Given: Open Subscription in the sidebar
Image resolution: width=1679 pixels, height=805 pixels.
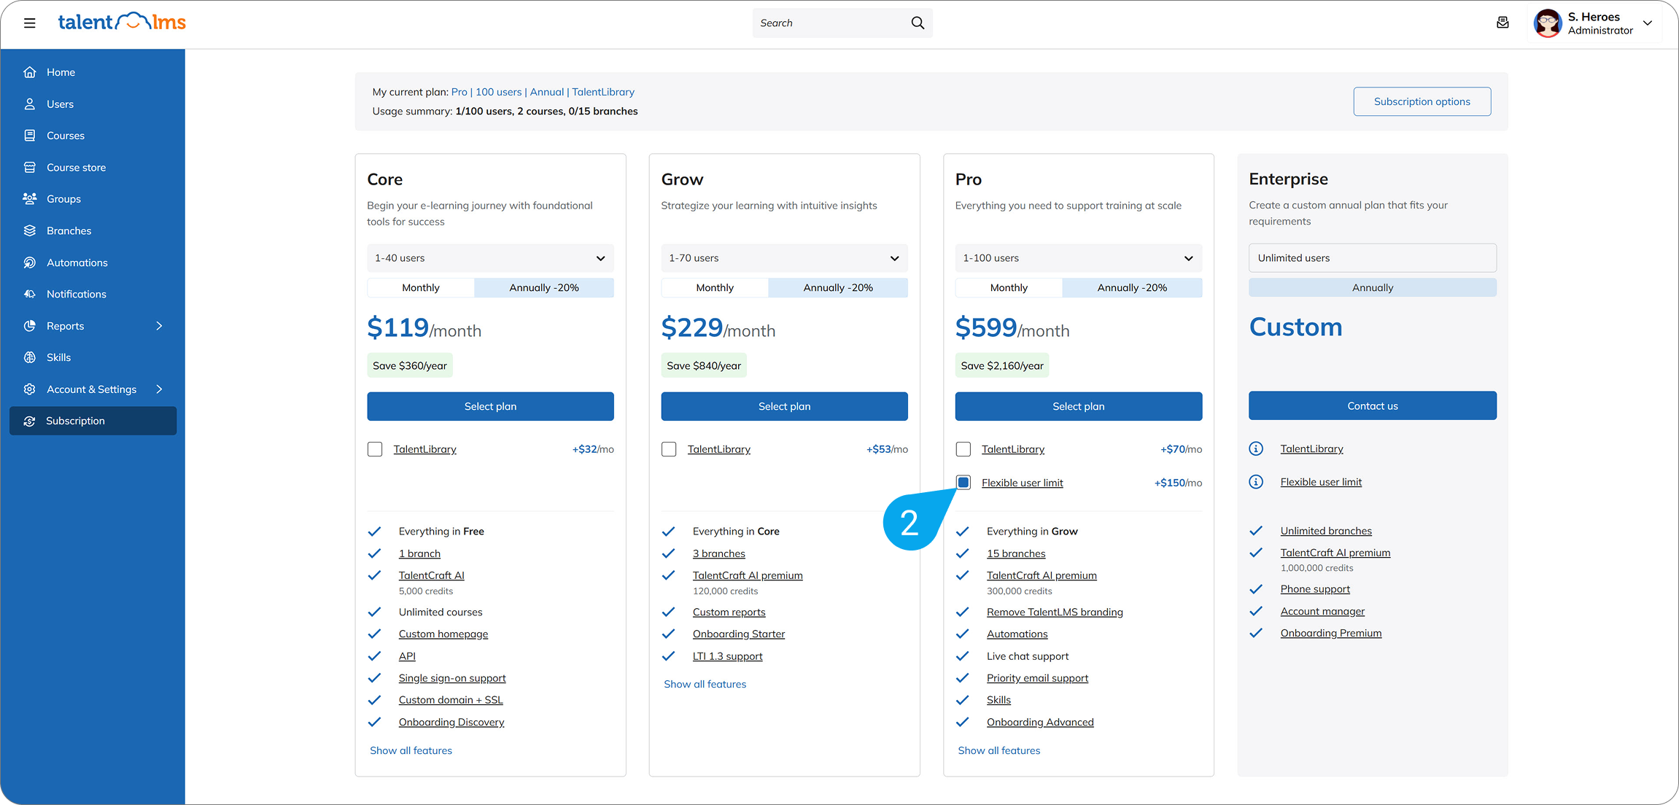Looking at the screenshot, I should (x=93, y=421).
